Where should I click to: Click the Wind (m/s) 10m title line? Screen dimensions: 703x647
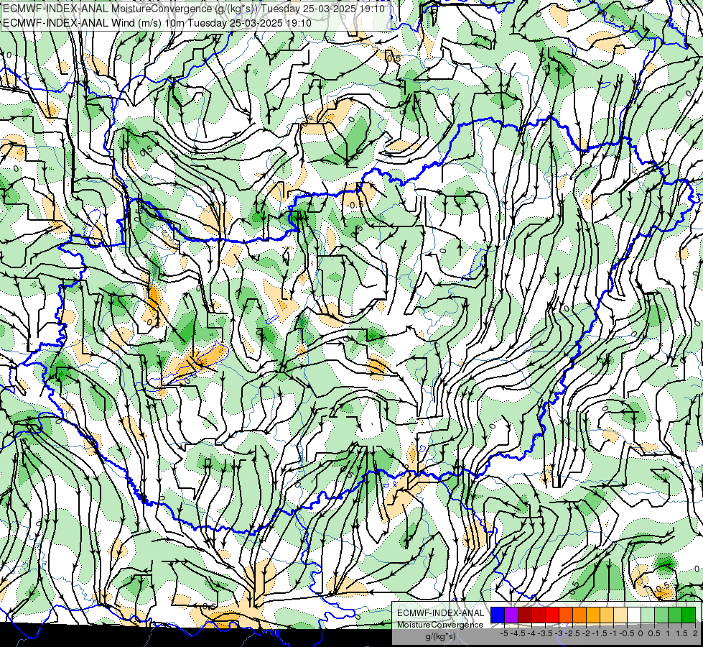tap(157, 23)
